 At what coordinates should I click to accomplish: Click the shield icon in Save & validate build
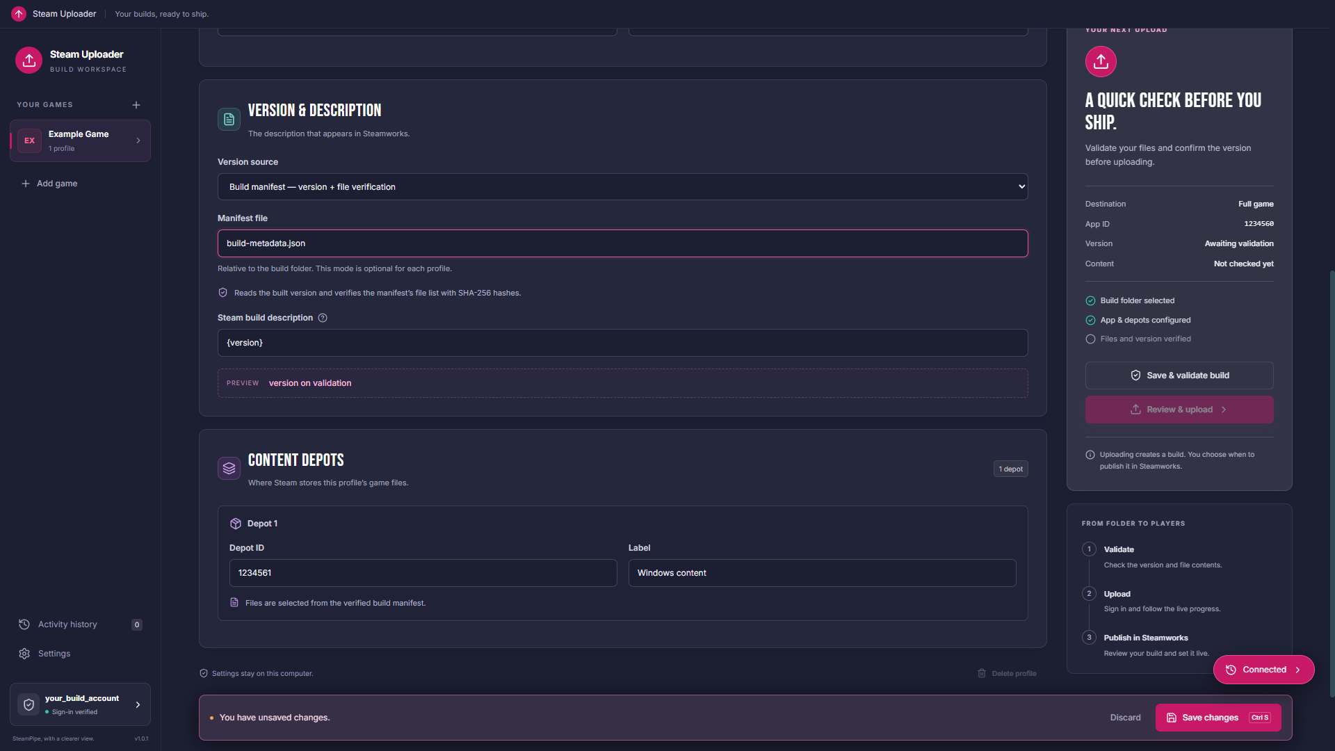pyautogui.click(x=1135, y=375)
